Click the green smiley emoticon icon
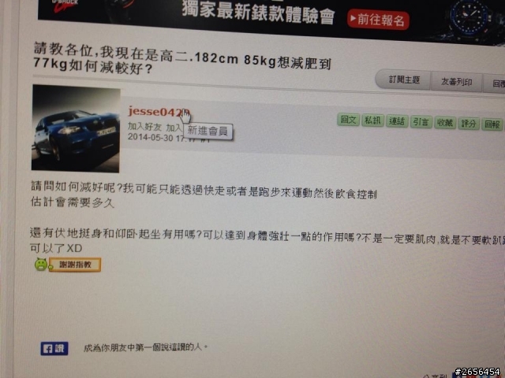 pos(41,265)
